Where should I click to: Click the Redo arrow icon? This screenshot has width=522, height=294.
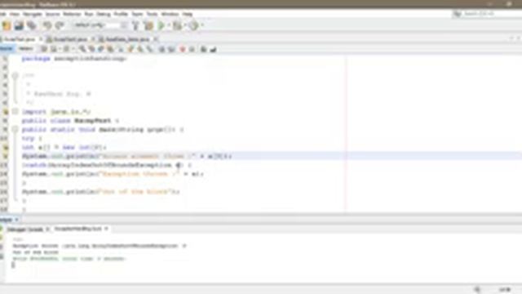[60, 25]
